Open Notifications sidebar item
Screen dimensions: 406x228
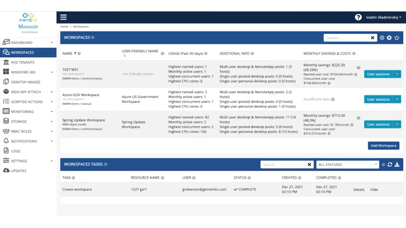(28, 141)
